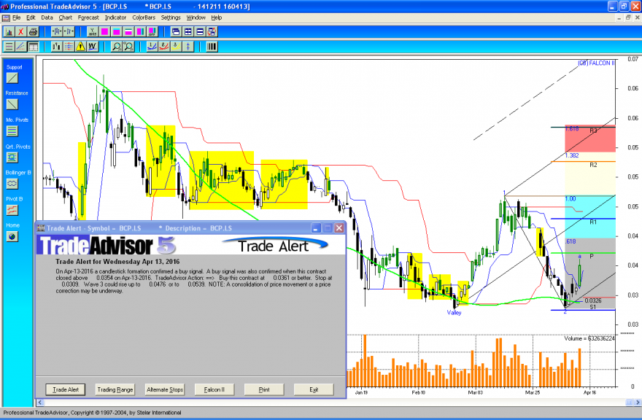Click the refresh windows icon with red arrows

[212, 31]
